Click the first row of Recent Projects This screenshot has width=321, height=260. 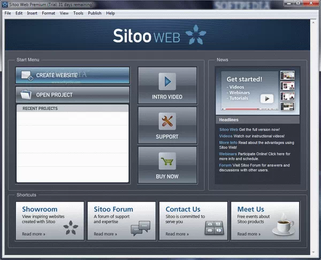[x=73, y=119]
